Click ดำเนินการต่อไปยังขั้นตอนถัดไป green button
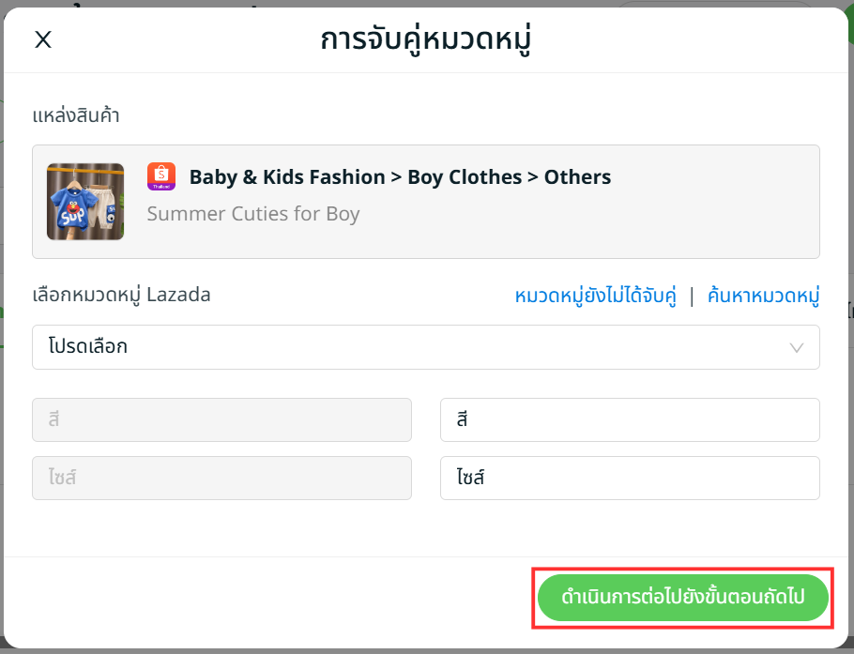Viewport: 854px width, 654px height. [683, 598]
